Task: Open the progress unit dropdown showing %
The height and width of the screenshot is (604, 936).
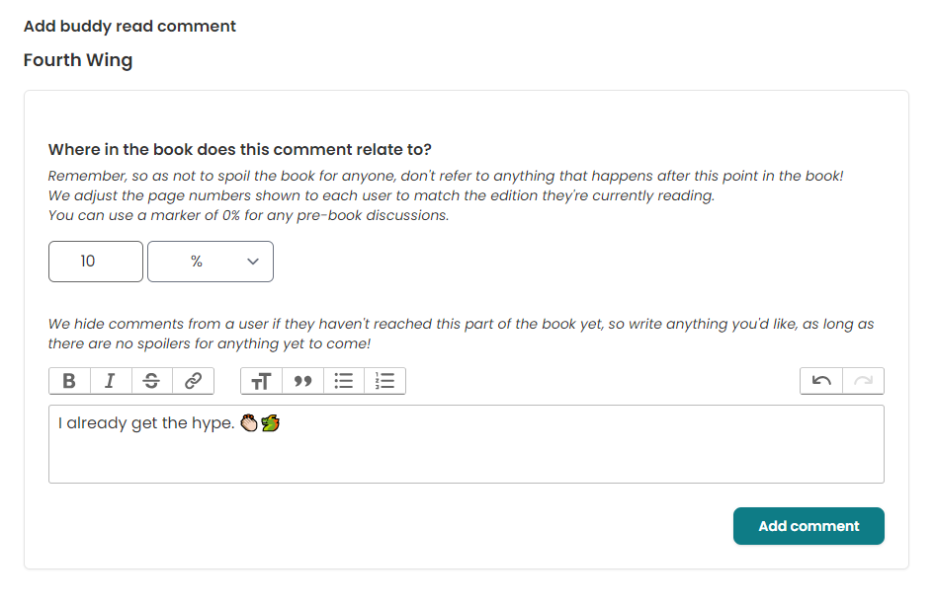Action: 210,262
